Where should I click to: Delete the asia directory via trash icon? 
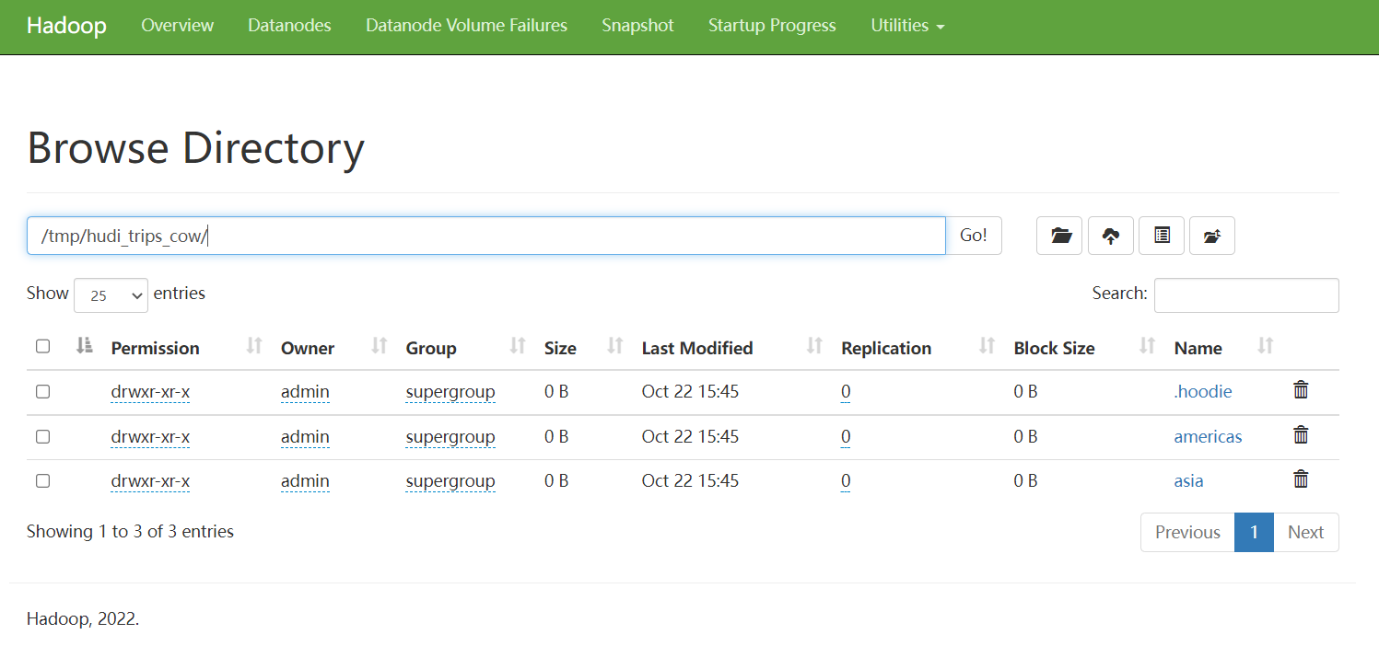(x=1301, y=479)
